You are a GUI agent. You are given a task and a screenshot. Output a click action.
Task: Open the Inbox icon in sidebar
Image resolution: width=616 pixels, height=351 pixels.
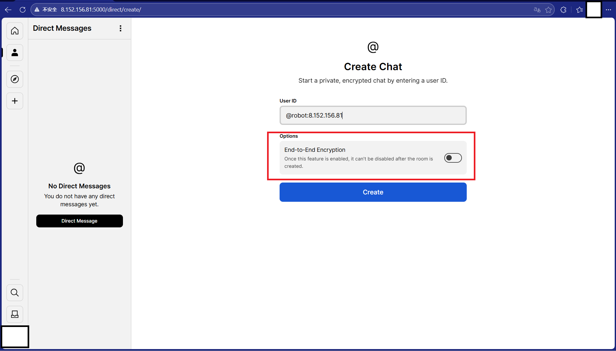click(15, 314)
